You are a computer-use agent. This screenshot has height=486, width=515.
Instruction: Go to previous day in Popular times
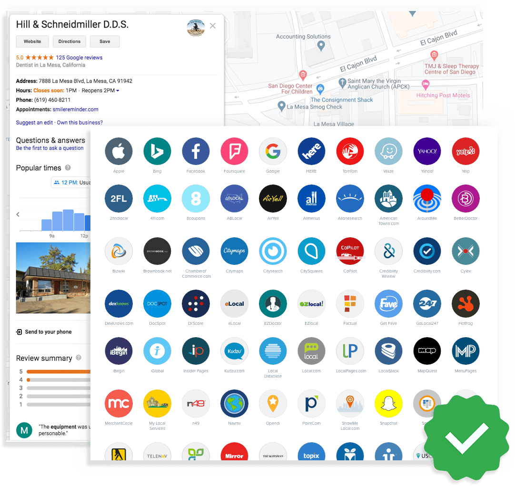click(18, 214)
